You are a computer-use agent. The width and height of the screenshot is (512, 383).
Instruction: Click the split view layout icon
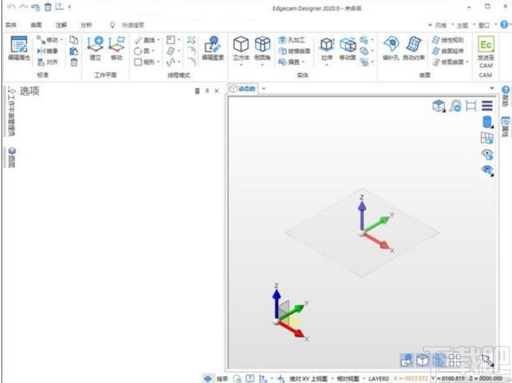tap(487, 138)
